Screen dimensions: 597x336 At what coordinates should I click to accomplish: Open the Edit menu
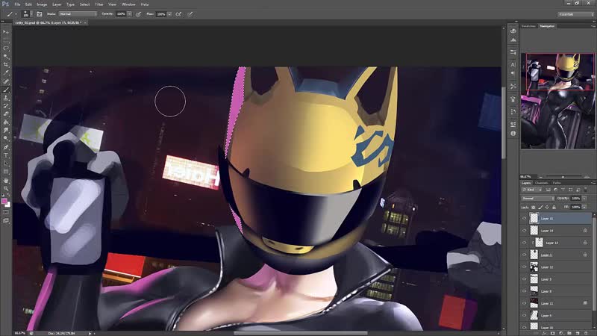[28, 4]
